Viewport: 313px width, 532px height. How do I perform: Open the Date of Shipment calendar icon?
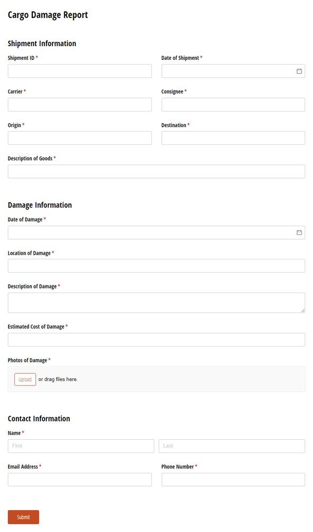click(299, 71)
